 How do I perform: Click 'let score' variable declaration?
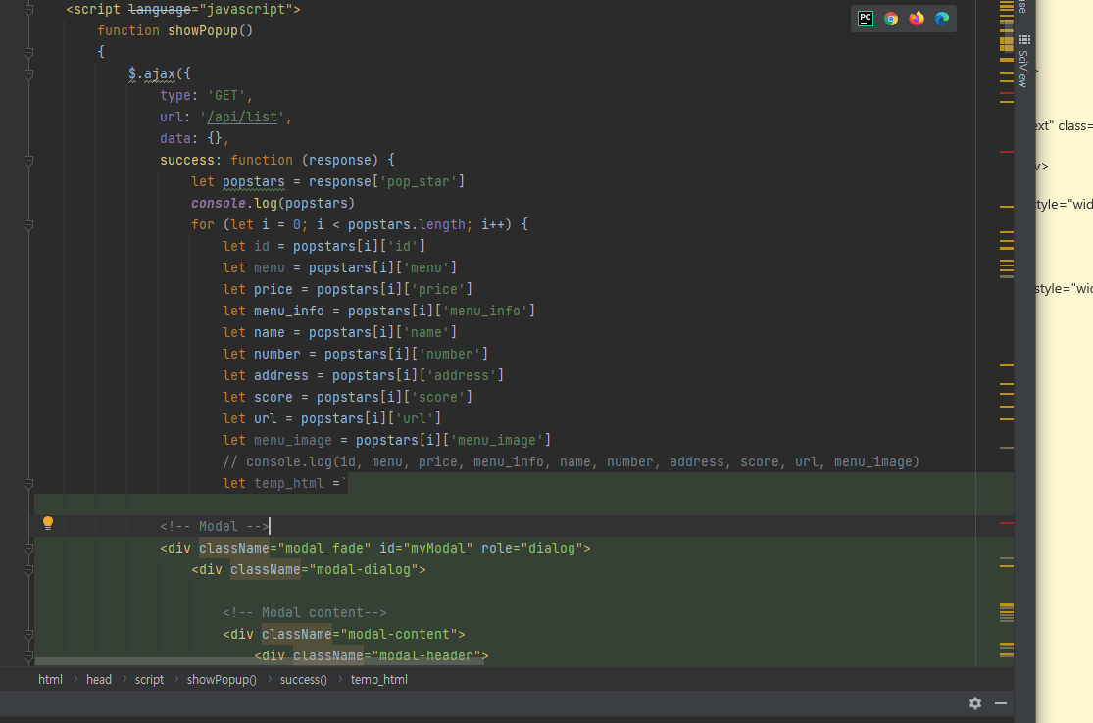pos(348,398)
